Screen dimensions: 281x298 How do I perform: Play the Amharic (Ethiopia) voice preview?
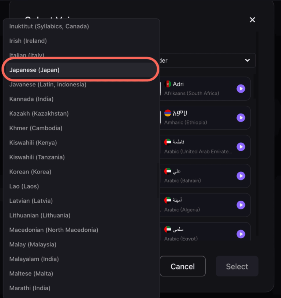pyautogui.click(x=240, y=118)
